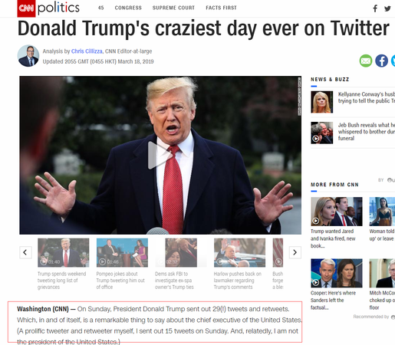395x345 pixels.
Task: Open the 45 navigation item
Action: coord(101,8)
